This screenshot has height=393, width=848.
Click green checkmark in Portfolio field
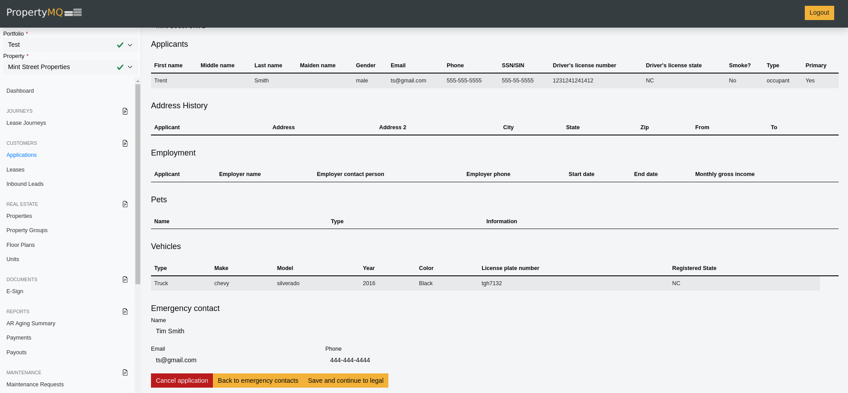pyautogui.click(x=120, y=45)
